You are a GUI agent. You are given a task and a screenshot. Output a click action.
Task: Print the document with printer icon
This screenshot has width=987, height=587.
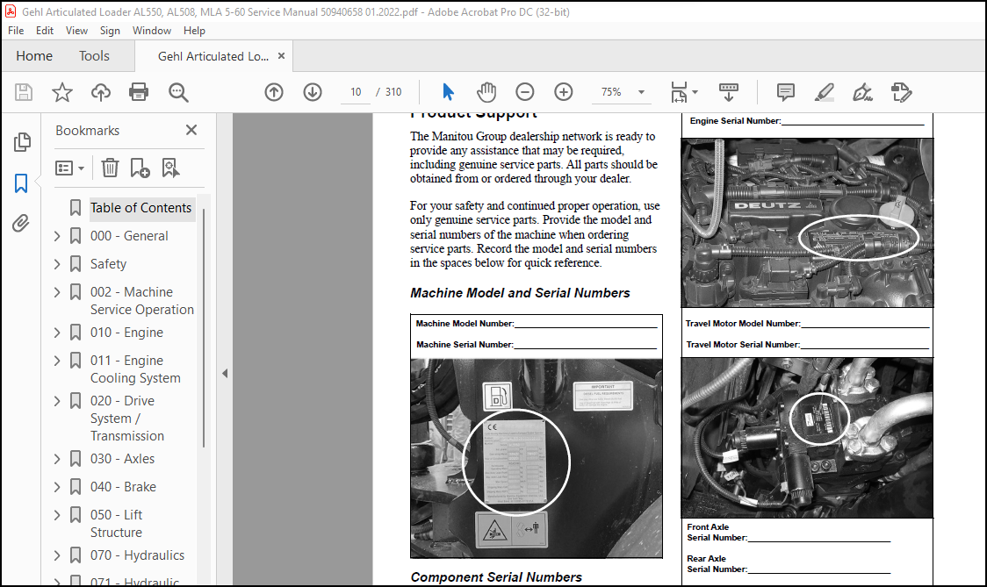(x=139, y=92)
